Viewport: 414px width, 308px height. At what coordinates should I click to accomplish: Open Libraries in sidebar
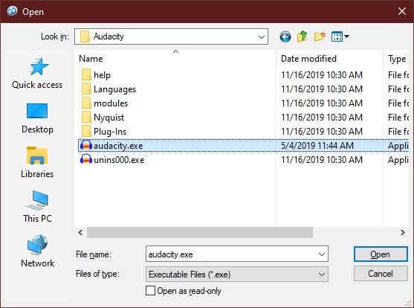coord(37,163)
